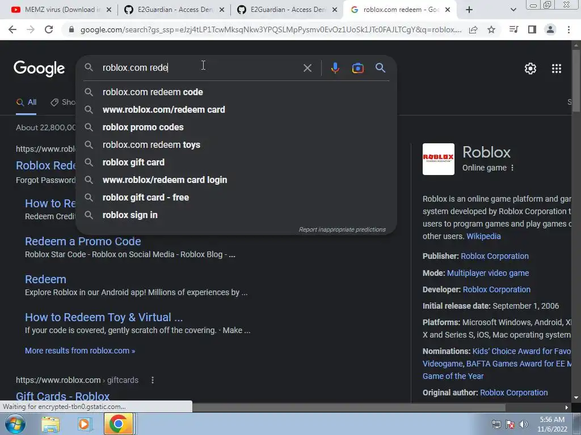Share this page using the share icon
The height and width of the screenshot is (435, 581).
pos(473,29)
